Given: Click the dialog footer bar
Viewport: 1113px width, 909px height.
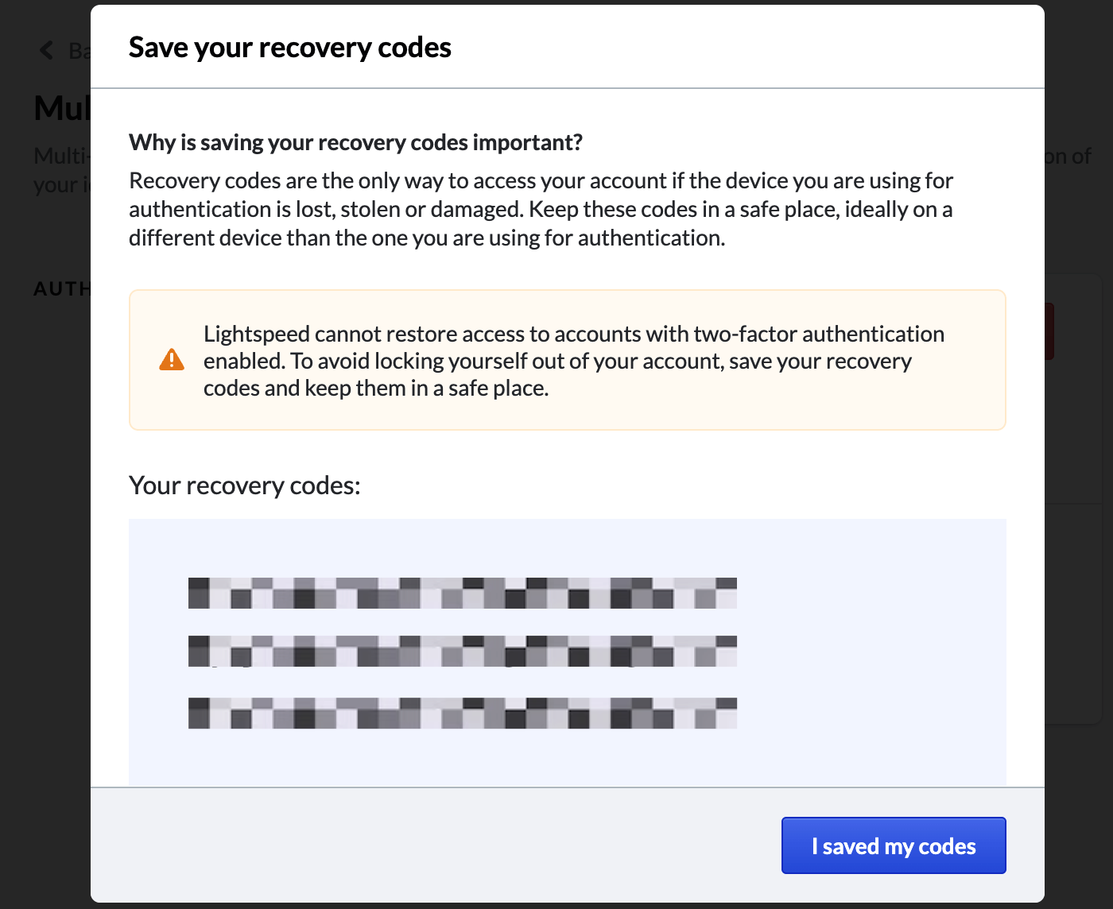Looking at the screenshot, I should point(397,845).
